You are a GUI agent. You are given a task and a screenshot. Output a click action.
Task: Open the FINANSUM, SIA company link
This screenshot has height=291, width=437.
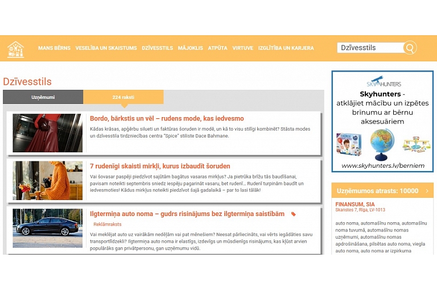click(355, 204)
